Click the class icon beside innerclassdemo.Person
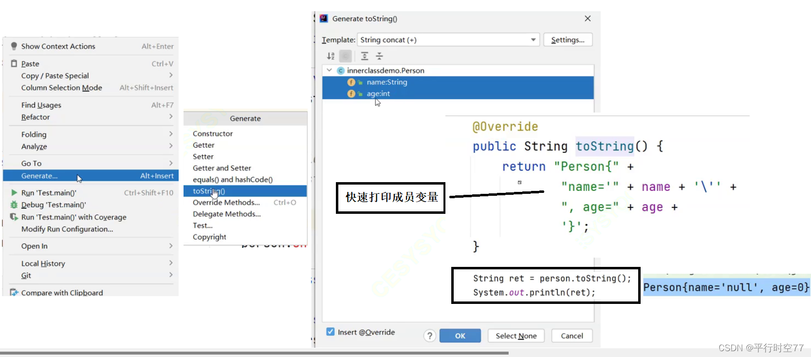 pyautogui.click(x=341, y=71)
